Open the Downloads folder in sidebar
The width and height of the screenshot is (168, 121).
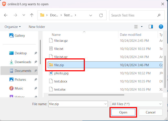tap(23, 62)
